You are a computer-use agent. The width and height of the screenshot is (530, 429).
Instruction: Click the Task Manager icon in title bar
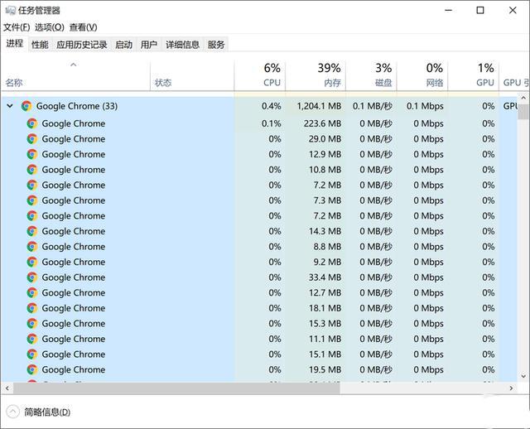(x=10, y=11)
